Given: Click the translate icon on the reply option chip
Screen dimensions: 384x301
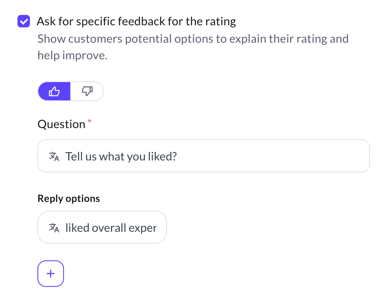Looking at the screenshot, I should (x=54, y=227).
